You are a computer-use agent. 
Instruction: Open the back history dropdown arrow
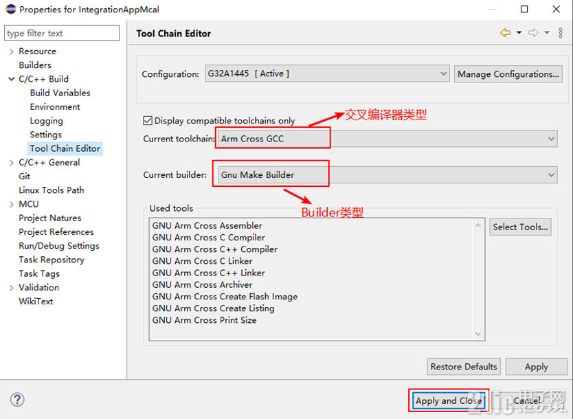click(x=519, y=33)
